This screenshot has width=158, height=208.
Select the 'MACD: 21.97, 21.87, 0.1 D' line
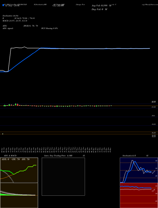[15, 21]
